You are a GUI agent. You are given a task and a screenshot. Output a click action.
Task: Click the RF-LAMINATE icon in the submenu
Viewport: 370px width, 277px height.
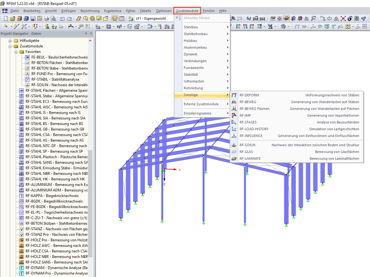234,159
